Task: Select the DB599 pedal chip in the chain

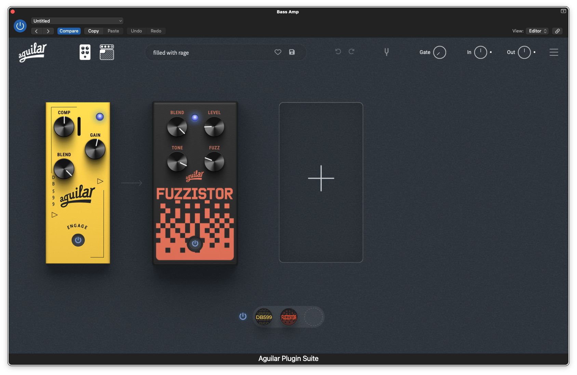Action: click(x=264, y=317)
